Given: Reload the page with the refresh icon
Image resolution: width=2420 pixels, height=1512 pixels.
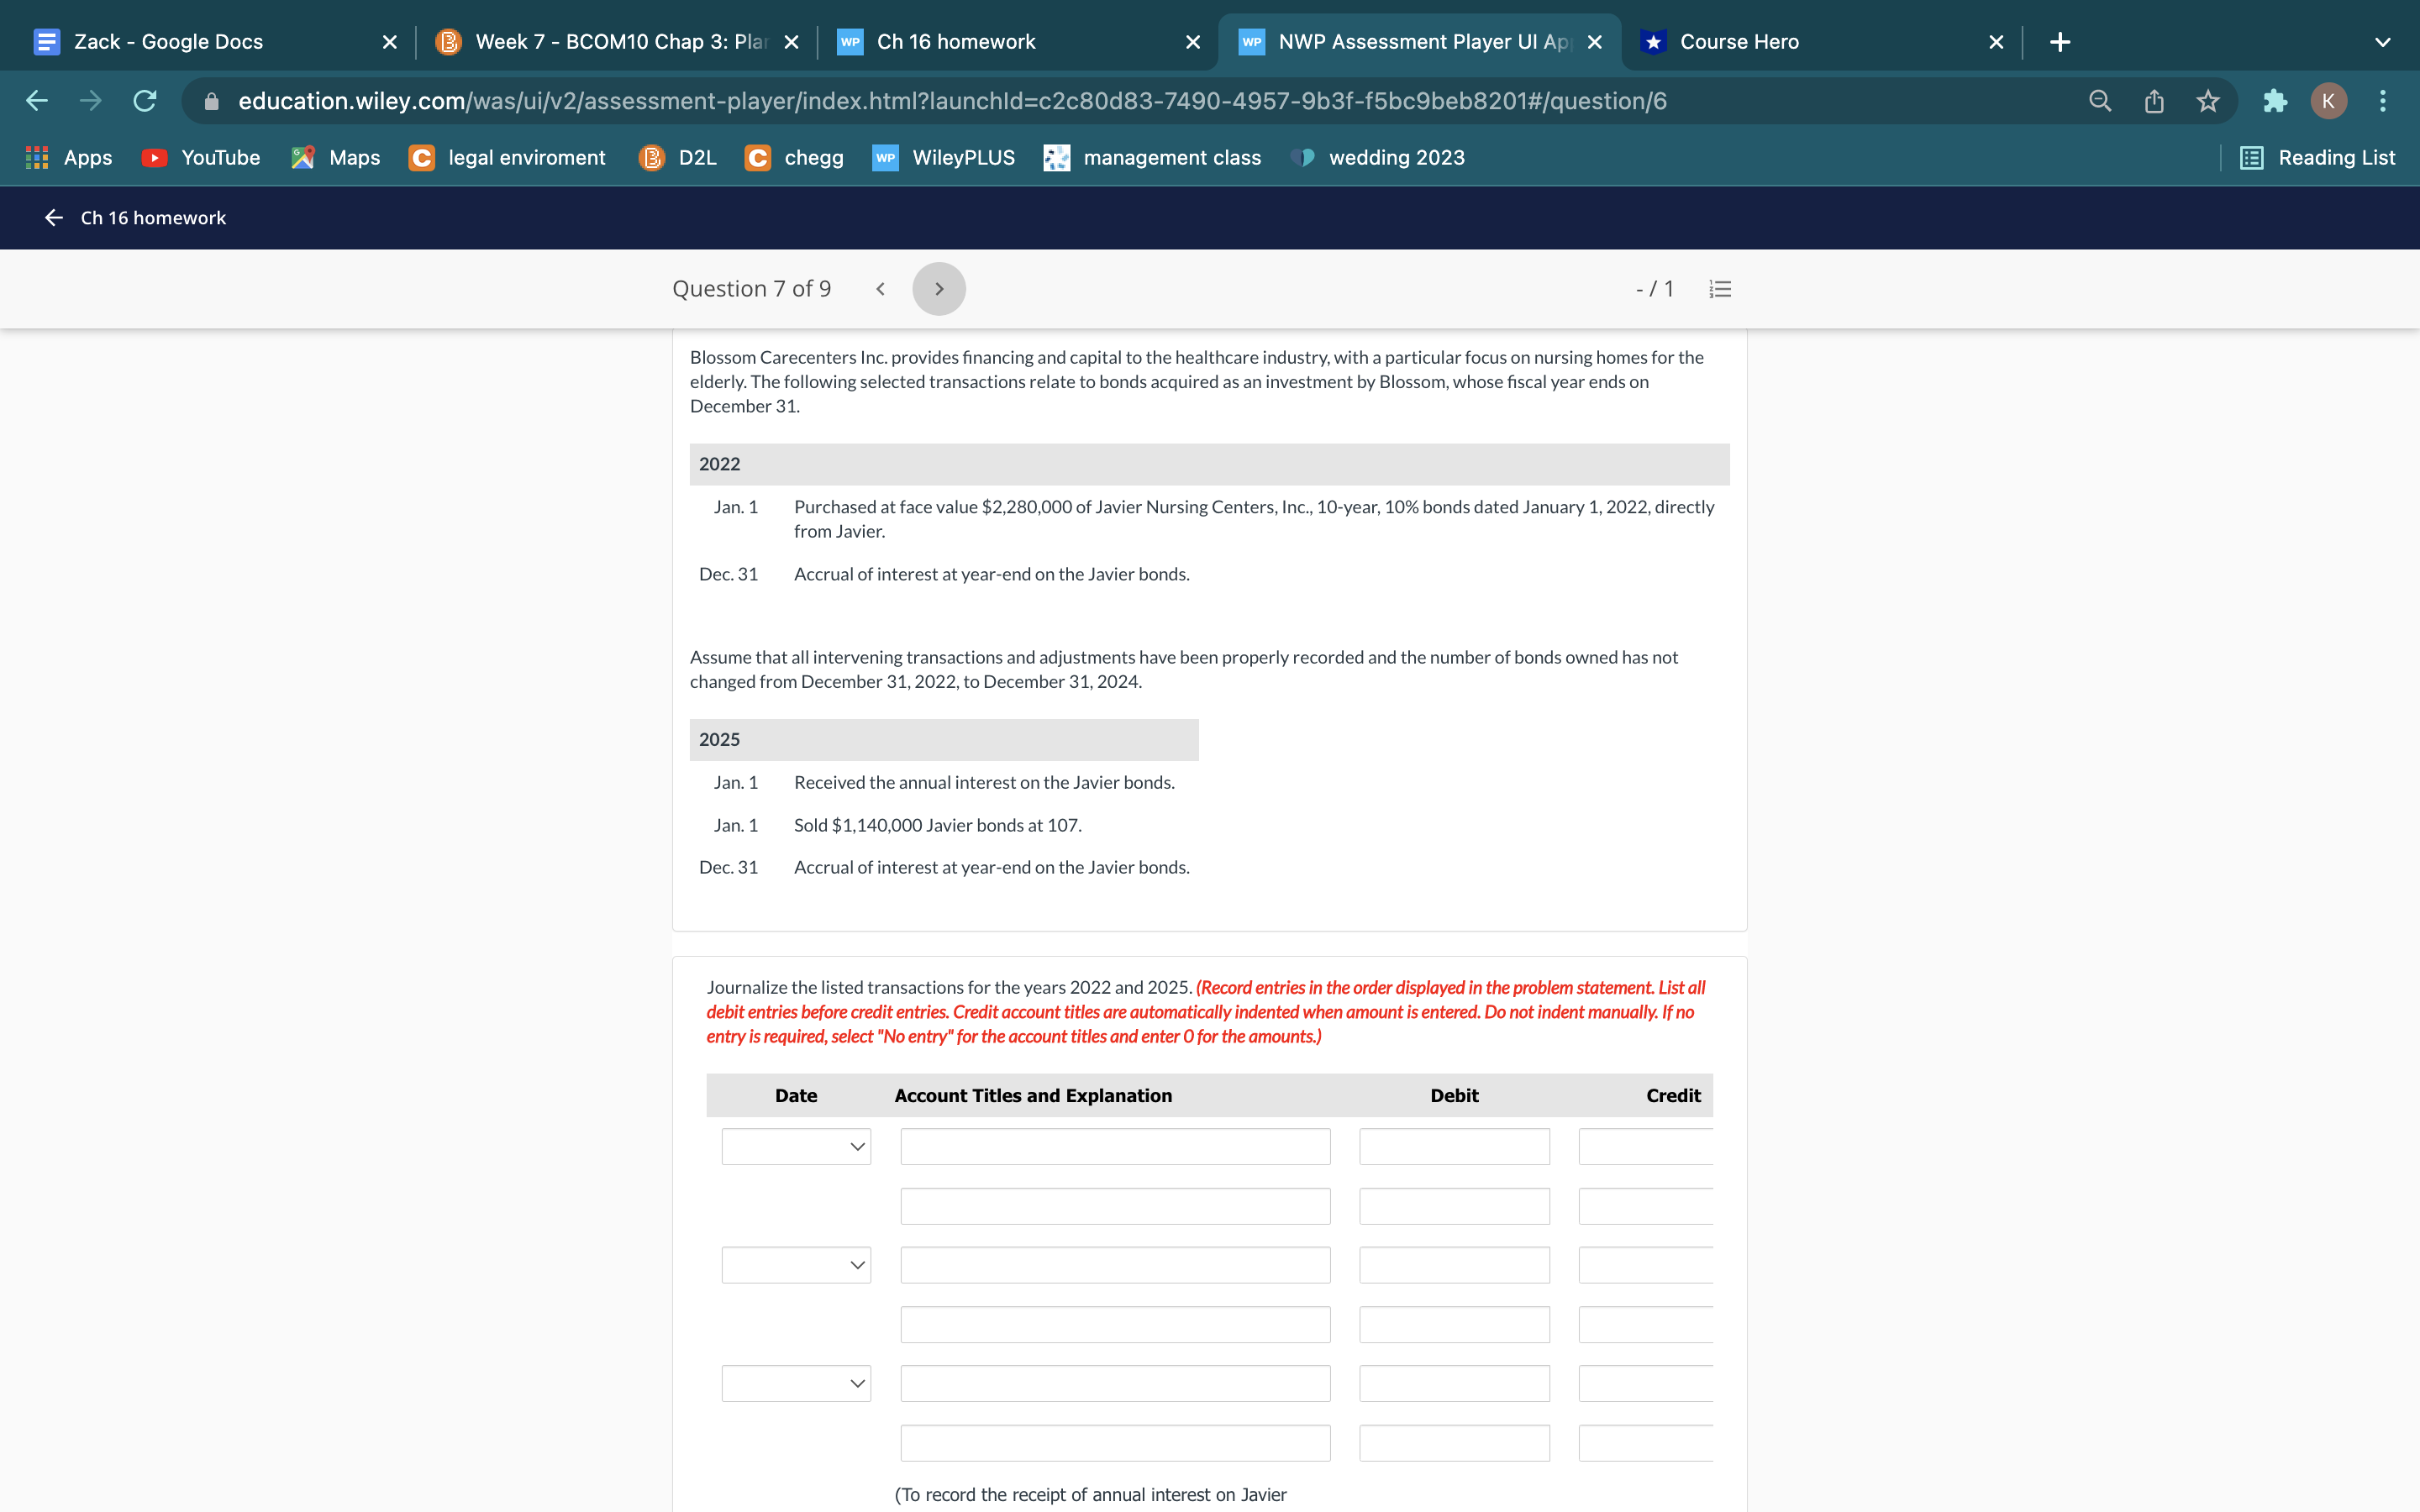Looking at the screenshot, I should (145, 101).
